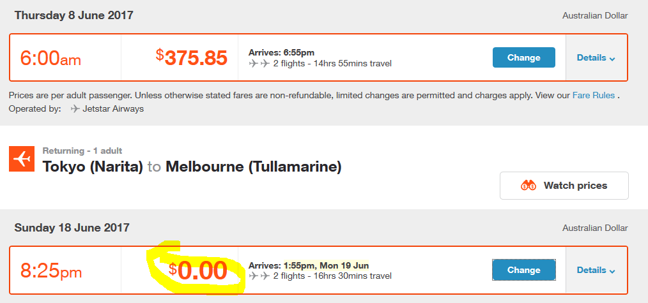Select the highlighted $0.00 fare price
Viewport: 648px width, 303px height.
(x=198, y=271)
